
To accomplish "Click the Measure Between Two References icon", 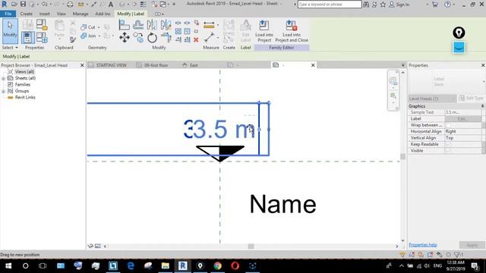I will pos(209,38).
